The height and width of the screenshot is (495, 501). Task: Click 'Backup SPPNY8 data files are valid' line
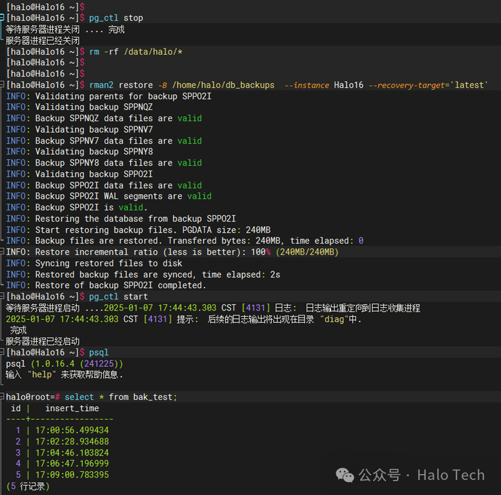104,163
